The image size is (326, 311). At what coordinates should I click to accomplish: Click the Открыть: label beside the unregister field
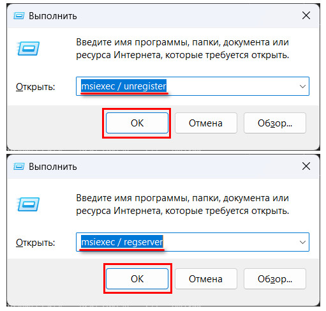(x=36, y=87)
